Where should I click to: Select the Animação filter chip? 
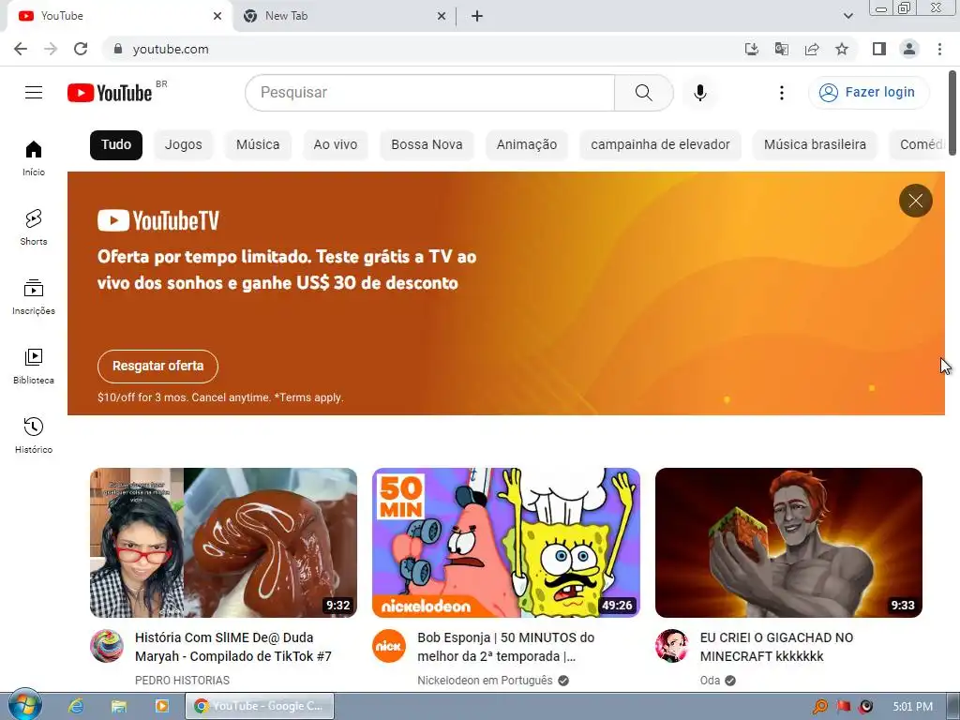527,145
